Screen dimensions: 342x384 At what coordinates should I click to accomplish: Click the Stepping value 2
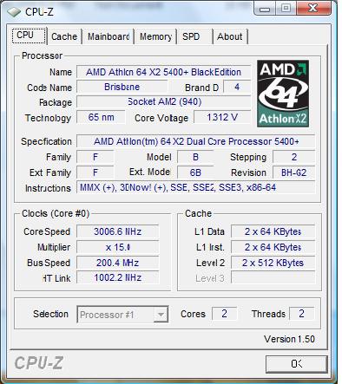pos(294,157)
